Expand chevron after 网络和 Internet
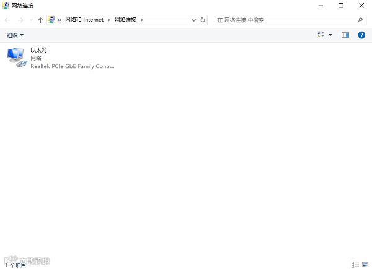372x269 pixels. (109, 20)
